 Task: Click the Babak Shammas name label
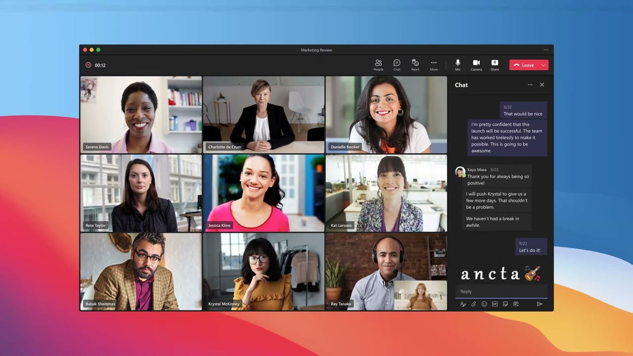pos(100,304)
